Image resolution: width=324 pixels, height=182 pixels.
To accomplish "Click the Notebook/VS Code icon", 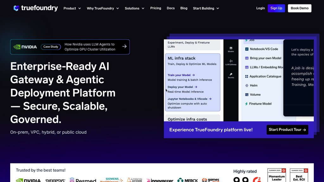I will point(247,49).
